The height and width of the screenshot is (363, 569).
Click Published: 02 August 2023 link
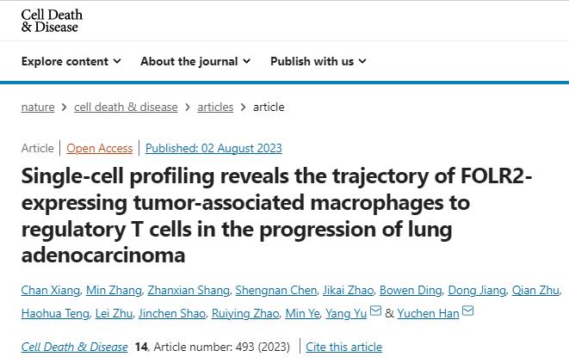(x=213, y=148)
